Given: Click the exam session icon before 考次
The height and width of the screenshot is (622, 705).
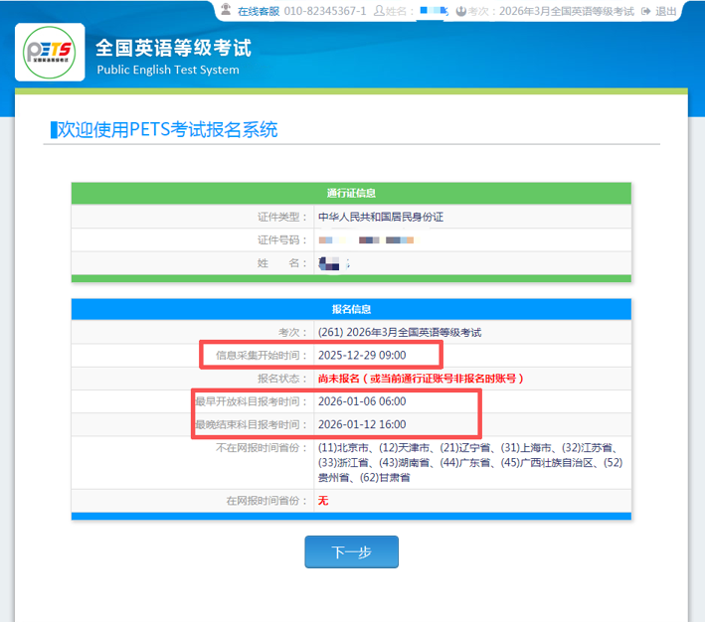Looking at the screenshot, I should tap(460, 11).
